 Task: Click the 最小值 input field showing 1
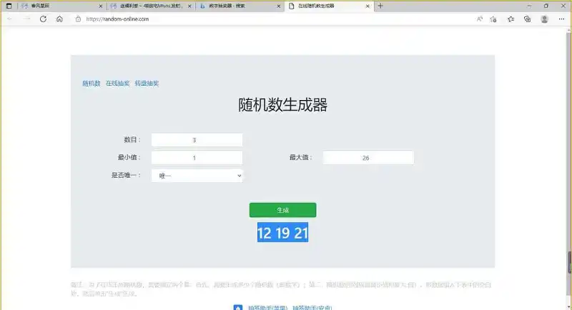click(197, 158)
